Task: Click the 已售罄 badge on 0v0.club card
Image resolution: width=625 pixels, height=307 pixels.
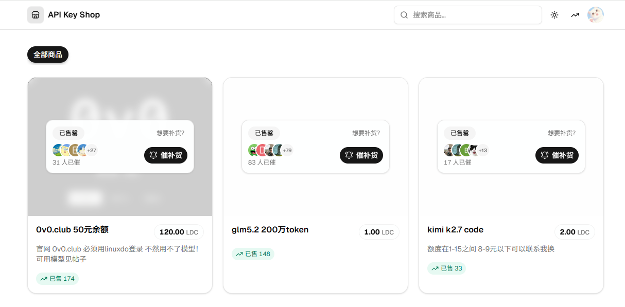Action: pos(68,133)
